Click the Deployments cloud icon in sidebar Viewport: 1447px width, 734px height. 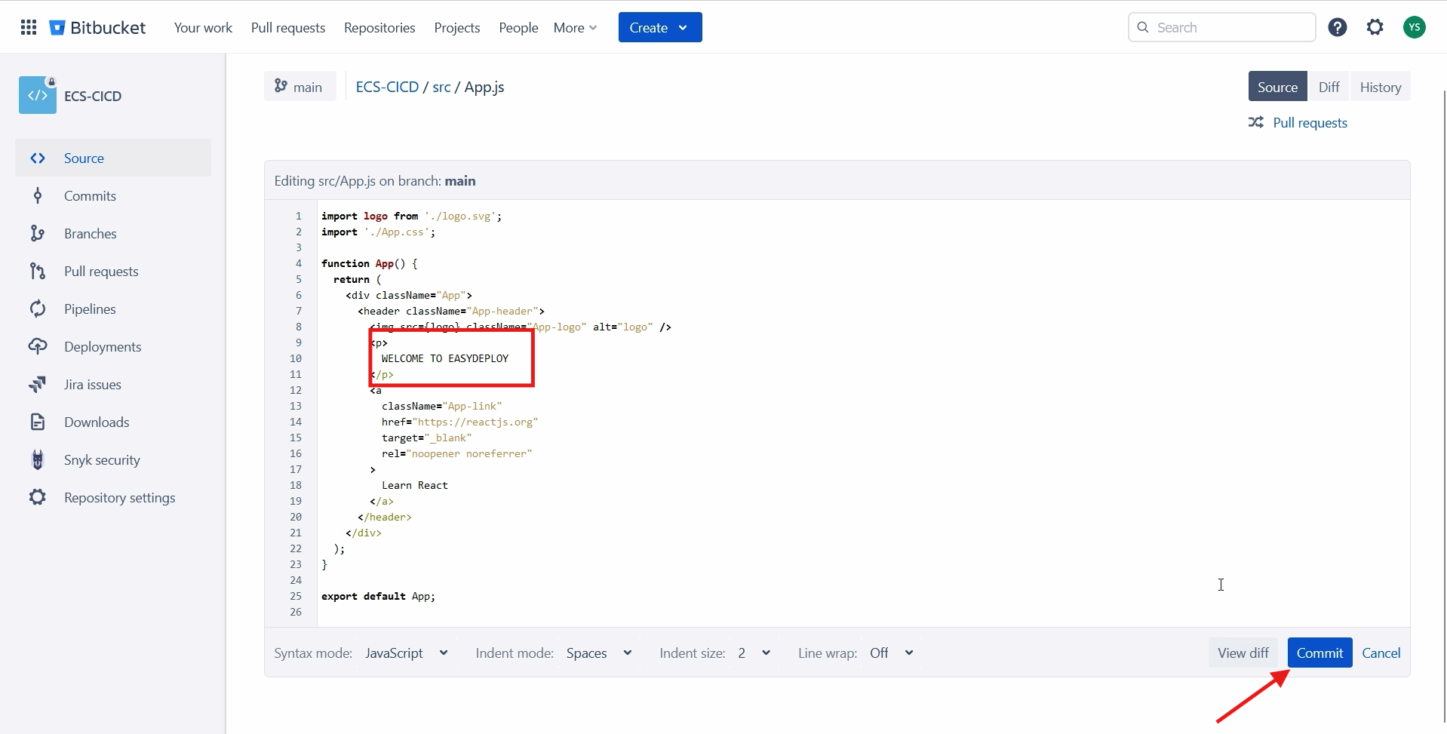pos(38,346)
